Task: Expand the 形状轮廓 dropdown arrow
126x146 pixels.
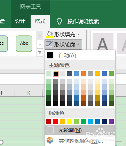Action: pyautogui.click(x=78, y=45)
